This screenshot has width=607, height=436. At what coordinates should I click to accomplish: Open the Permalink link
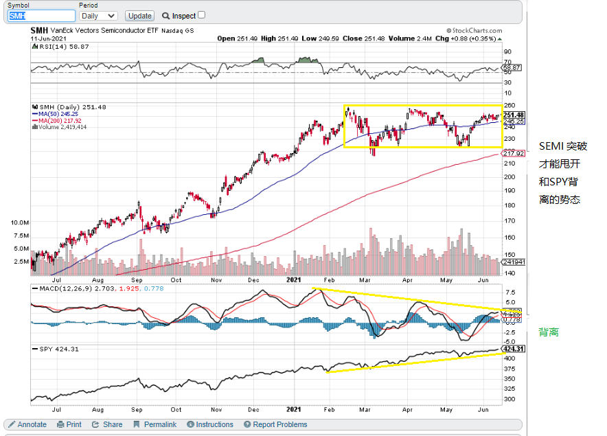(160, 424)
